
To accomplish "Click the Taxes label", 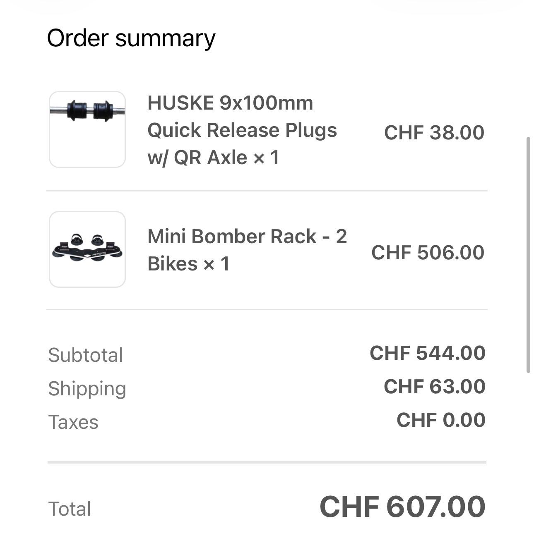I will click(x=74, y=422).
